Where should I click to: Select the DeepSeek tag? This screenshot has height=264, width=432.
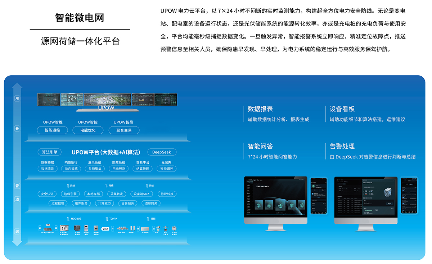162,152
